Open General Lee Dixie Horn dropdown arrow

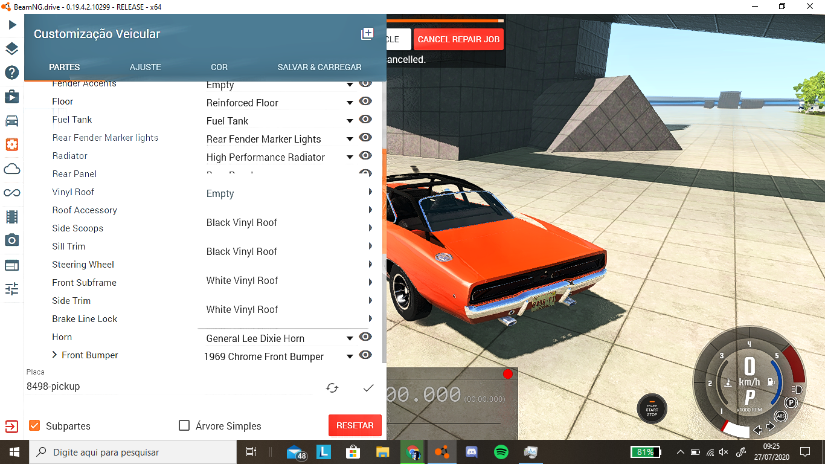tap(350, 339)
